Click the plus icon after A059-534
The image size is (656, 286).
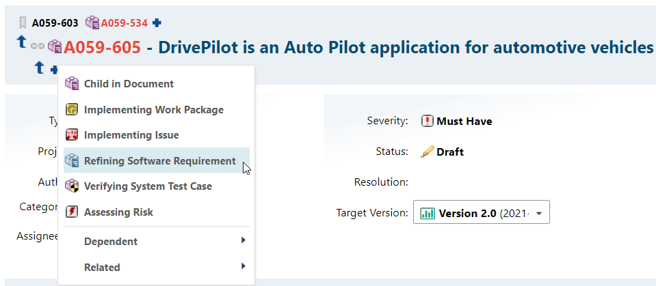[x=157, y=23]
